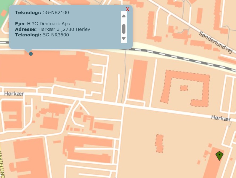Screen dimensions: 236x178
Task: Click the '5G-NR2100' technology value
Action: [x=56, y=13]
